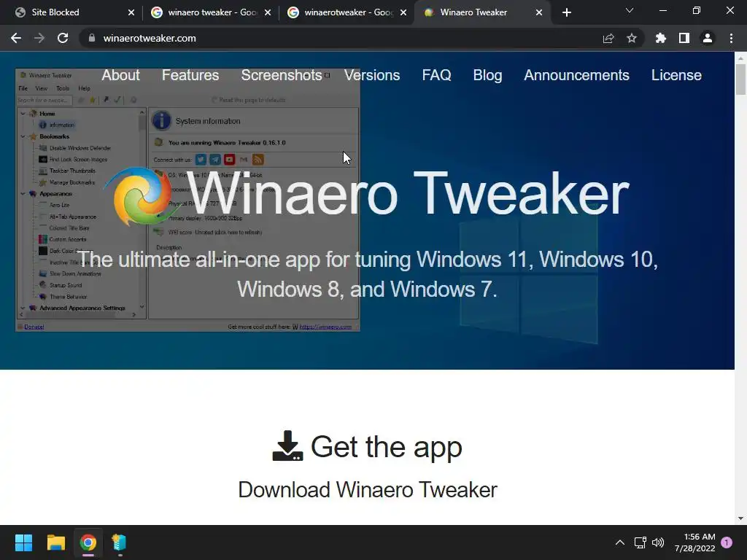Viewport: 747px width, 560px height.
Task: Click the 'Download Winaero Tweaker' text
Action: [x=368, y=490]
